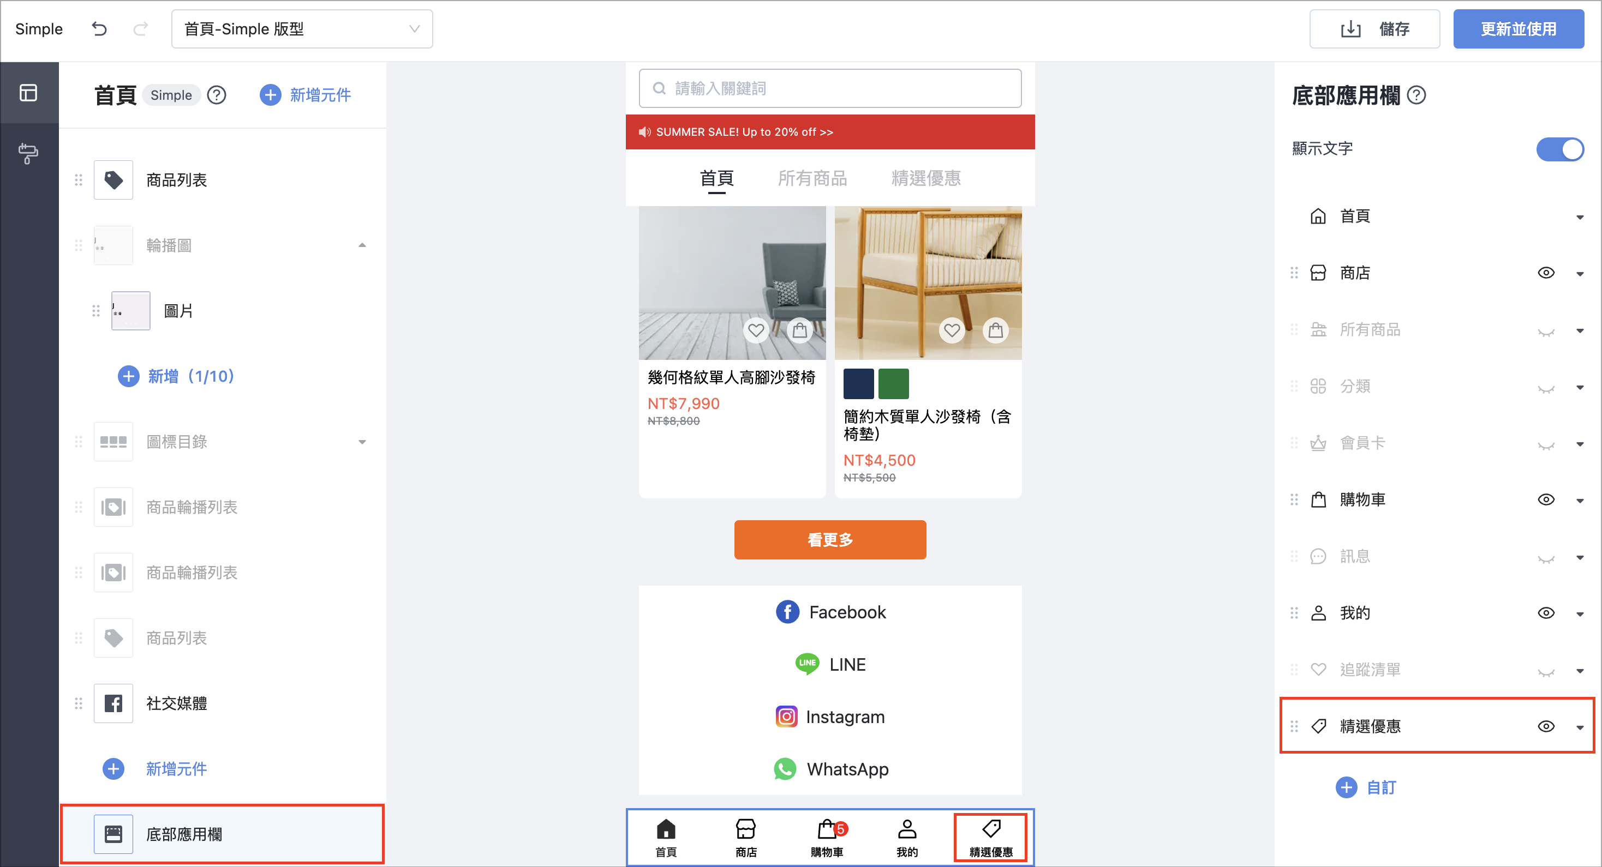Toggle the 顯示文字 switch

(x=1559, y=149)
